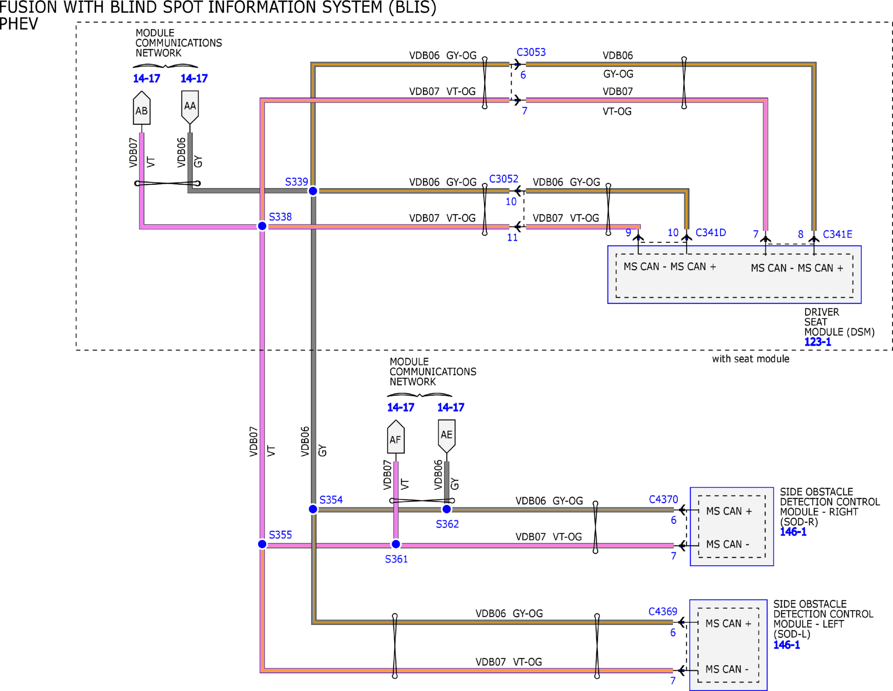
Task: Click pin number 8 at connector C341E
Action: click(800, 235)
